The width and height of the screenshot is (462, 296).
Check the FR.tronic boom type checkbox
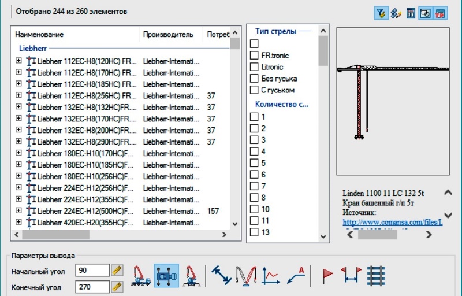pyautogui.click(x=254, y=55)
